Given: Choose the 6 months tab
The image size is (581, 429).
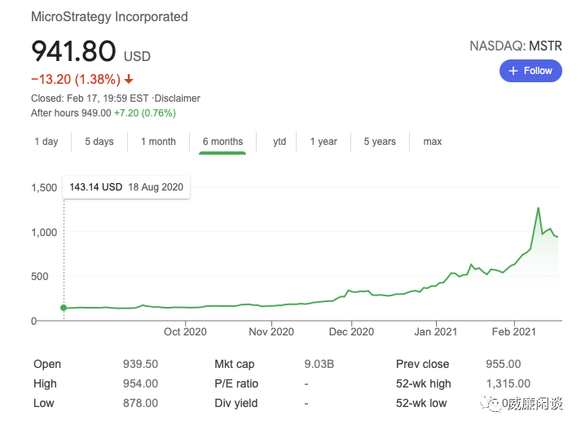Looking at the screenshot, I should point(222,142).
